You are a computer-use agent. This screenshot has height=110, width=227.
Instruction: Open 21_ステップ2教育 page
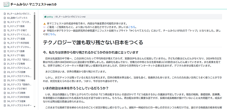point(16,64)
